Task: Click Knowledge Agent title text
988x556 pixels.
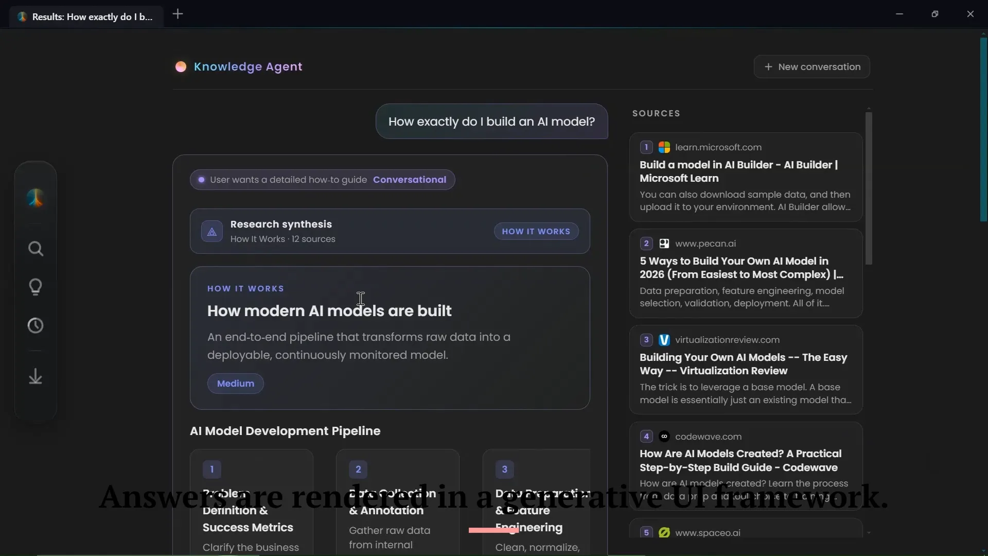Action: point(248,67)
